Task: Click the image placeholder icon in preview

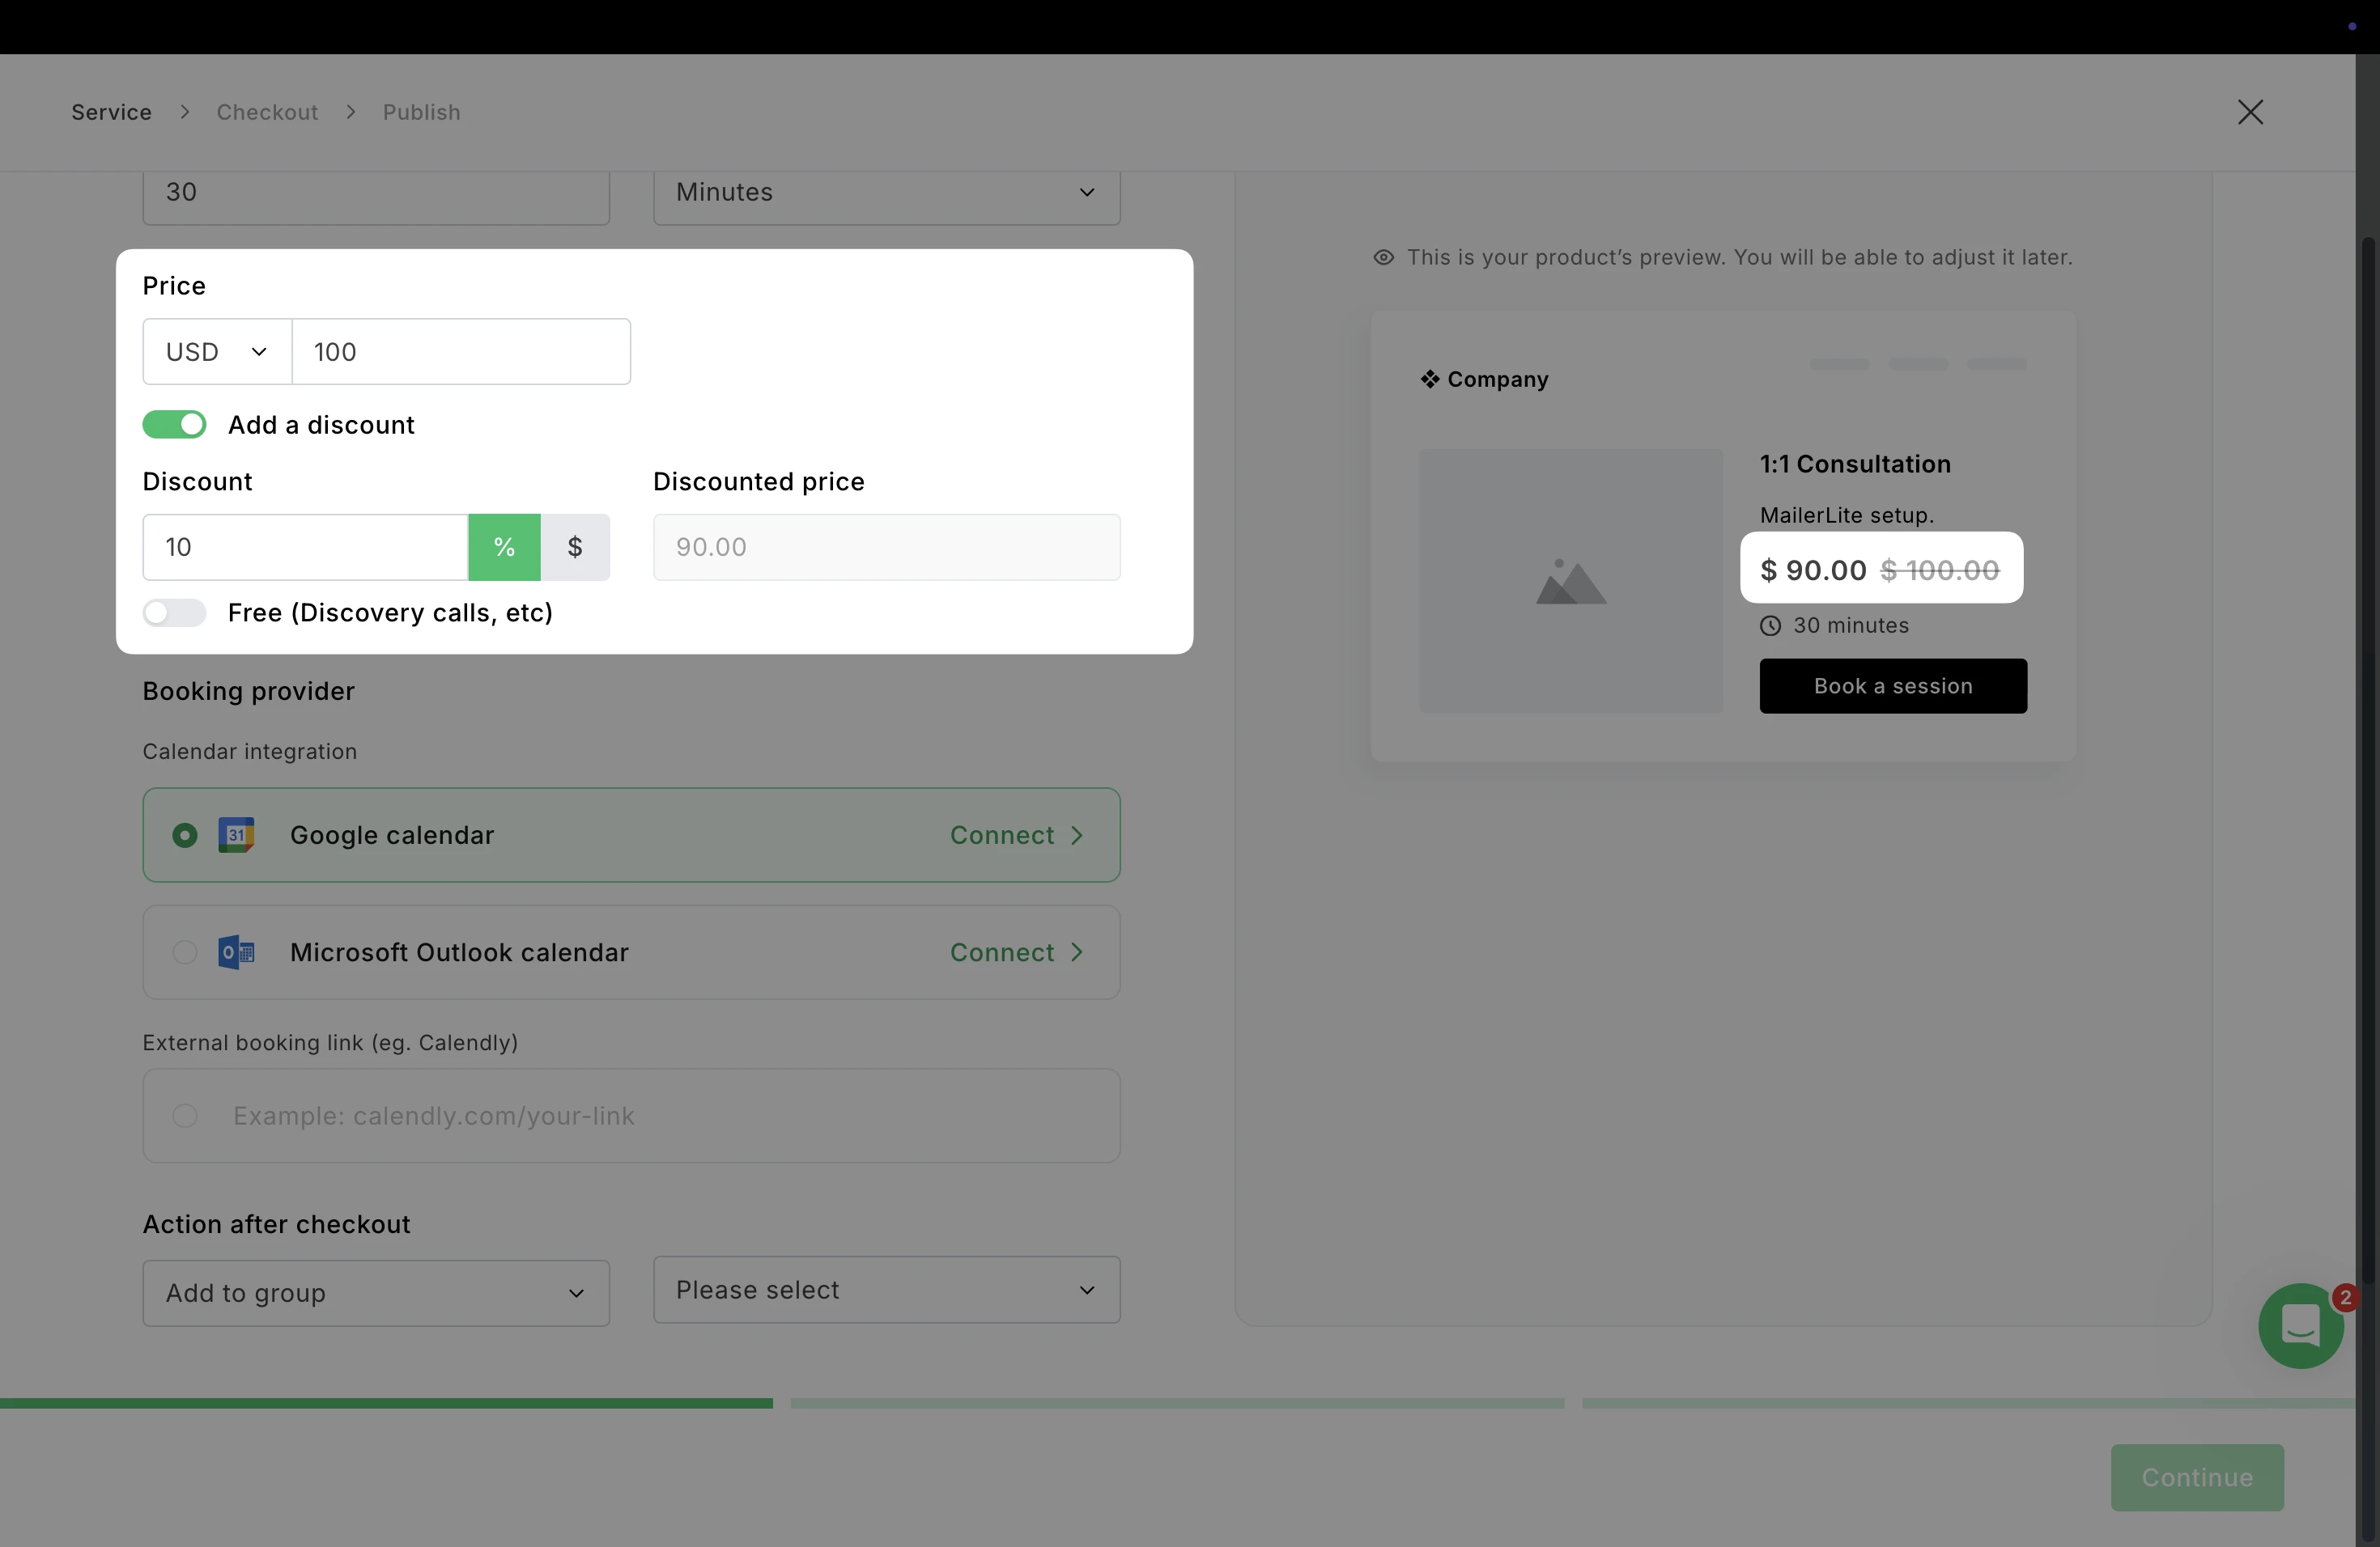Action: (1570, 582)
